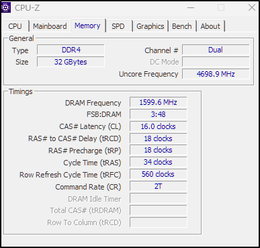Click the 3:48 FSB:DRAM ratio value
Viewport: 260px width, 248px height.
(158, 114)
